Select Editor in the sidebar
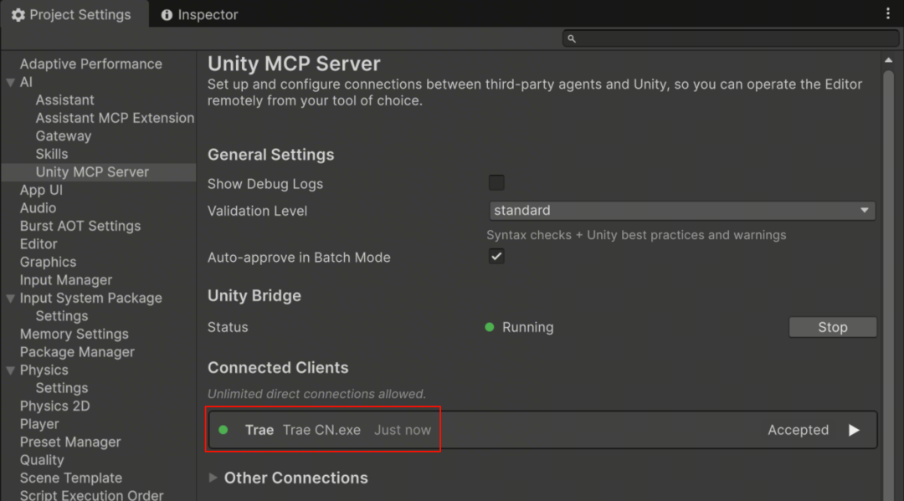This screenshot has width=904, height=501. tap(38, 243)
